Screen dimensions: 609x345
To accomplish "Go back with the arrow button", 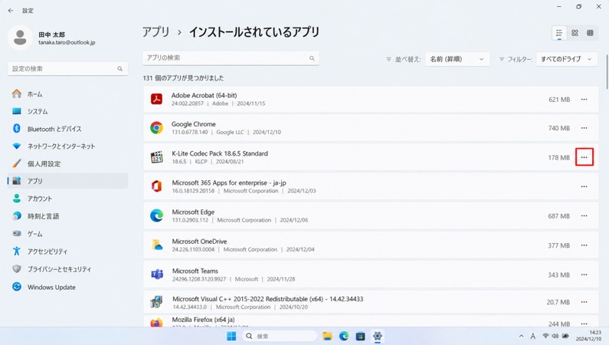I will [x=11, y=11].
